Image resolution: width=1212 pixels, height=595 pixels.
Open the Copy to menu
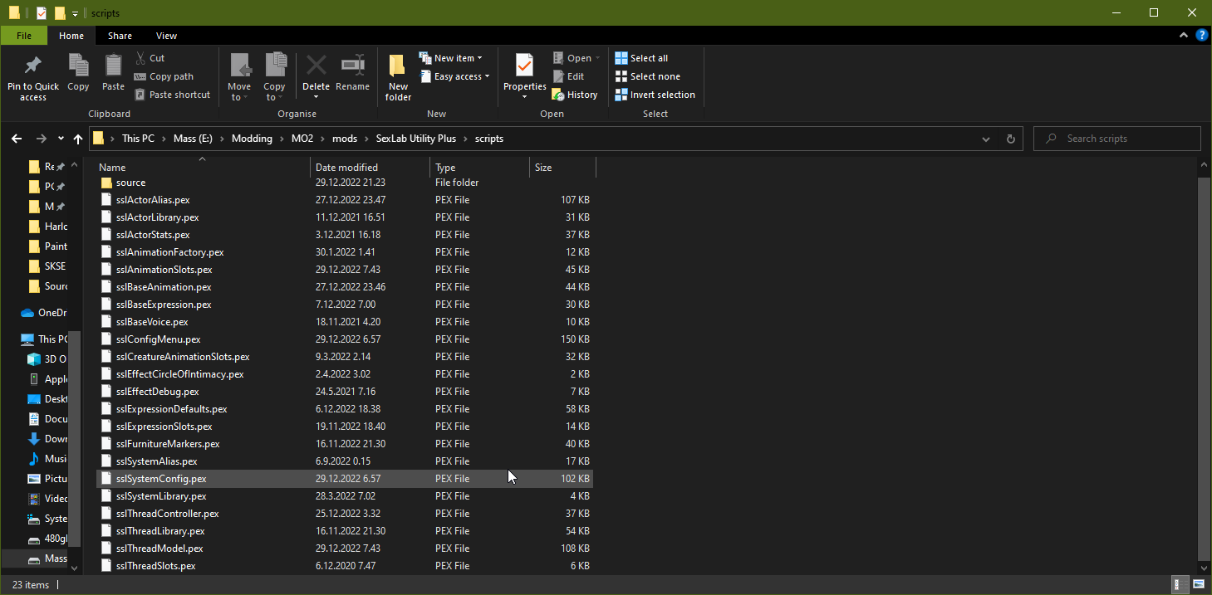tap(274, 78)
